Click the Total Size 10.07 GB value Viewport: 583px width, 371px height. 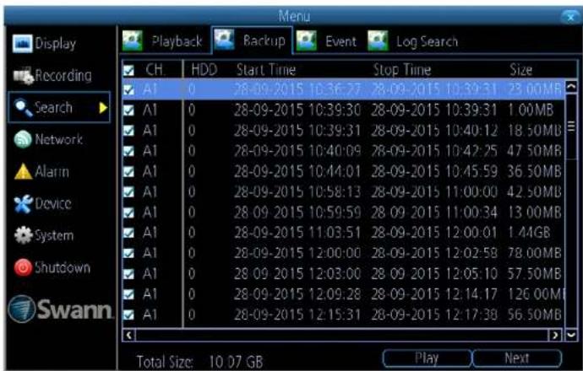click(x=236, y=362)
